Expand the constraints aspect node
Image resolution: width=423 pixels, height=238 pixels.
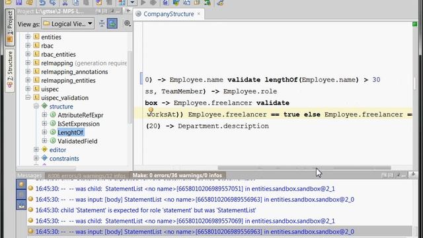(36, 158)
